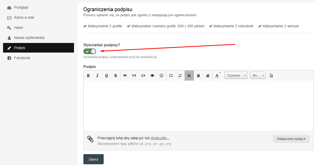Insert a code snippet
315x165 pixels.
[x=143, y=76]
